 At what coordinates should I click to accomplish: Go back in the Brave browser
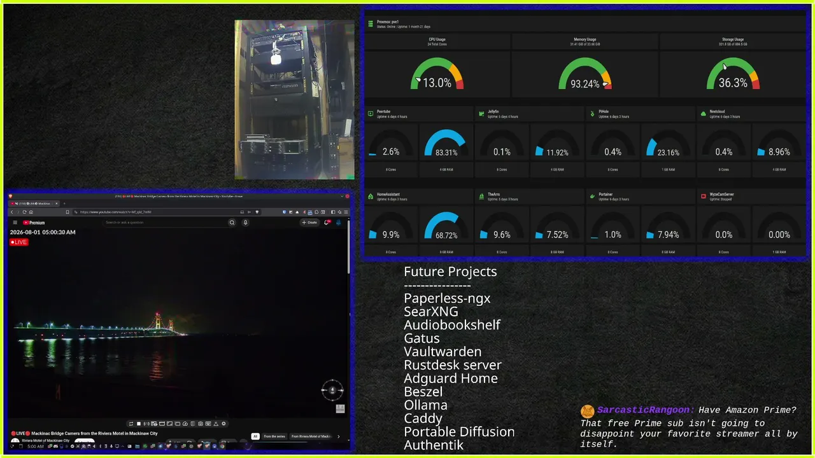[x=12, y=212]
